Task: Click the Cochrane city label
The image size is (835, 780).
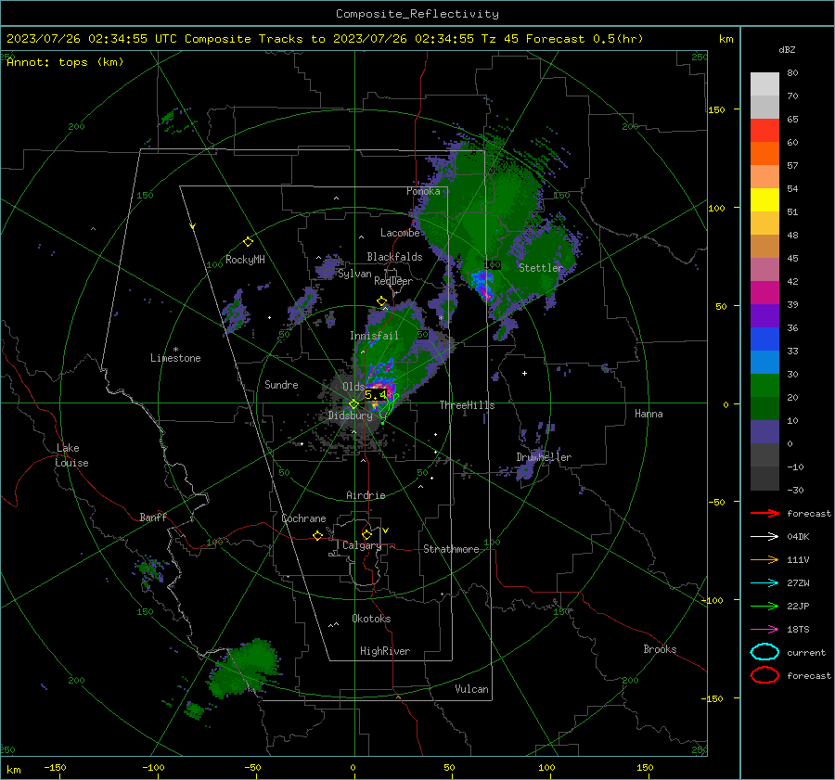Action: pyautogui.click(x=303, y=518)
